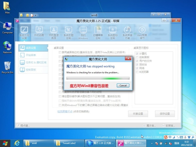Click Cancel in the error dialog
Viewport: 196px width, 147px height.
(x=123, y=86)
